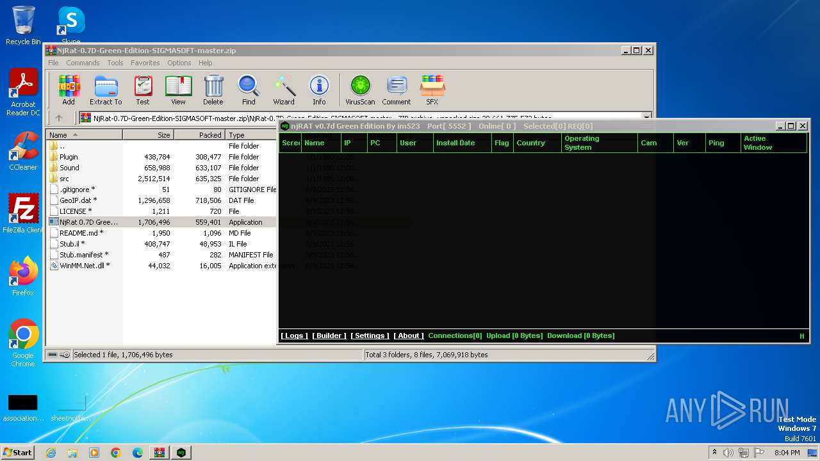Click the [ Settings ] link in njRAT
The image size is (820, 461).
[x=370, y=336]
